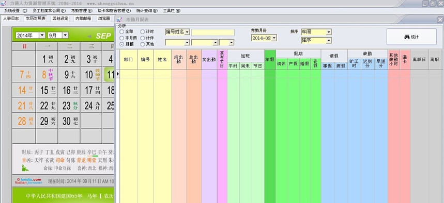Select September 15 in the calendar
Viewport: 444px width, 203px height.
click(x=47, y=90)
